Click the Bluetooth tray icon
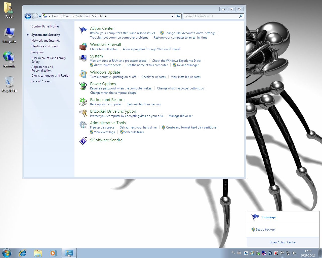Viewport: 322px width, 258px height. point(270,253)
